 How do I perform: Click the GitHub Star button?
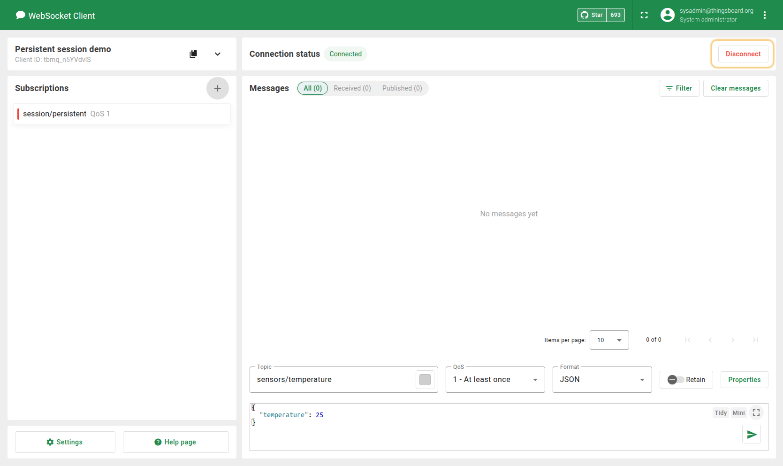592,15
